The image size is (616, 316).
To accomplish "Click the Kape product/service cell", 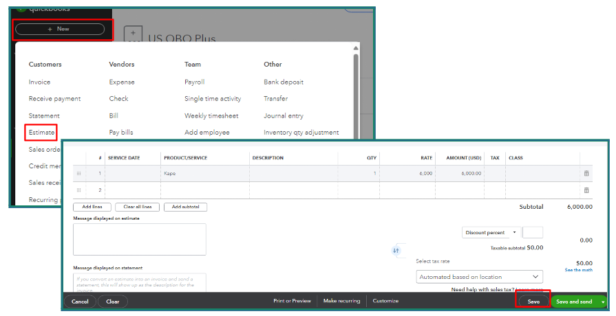I will tap(205, 173).
